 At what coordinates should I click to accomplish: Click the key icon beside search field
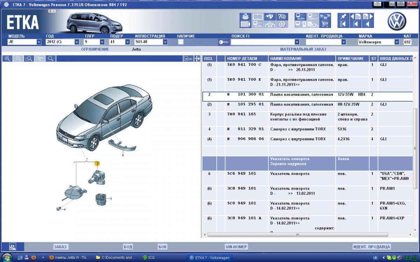223,42
